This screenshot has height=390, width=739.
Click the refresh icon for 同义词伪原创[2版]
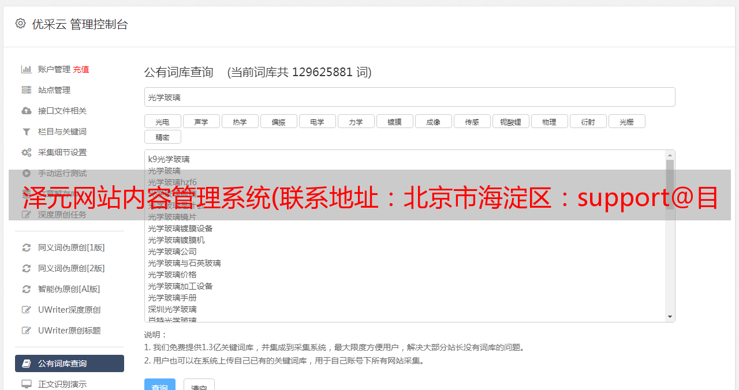click(x=27, y=268)
